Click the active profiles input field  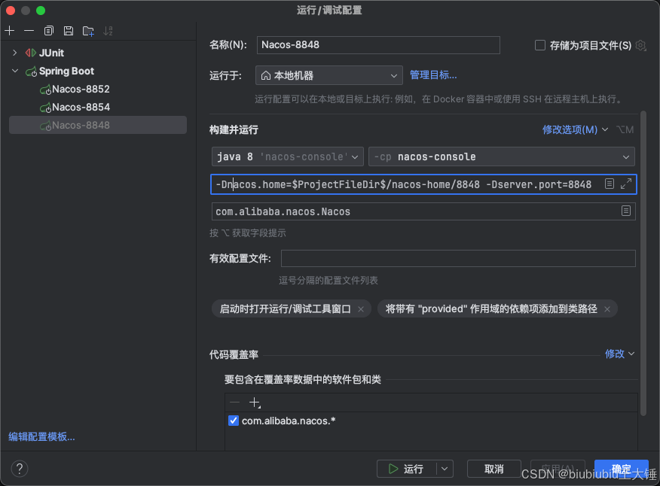[458, 258]
